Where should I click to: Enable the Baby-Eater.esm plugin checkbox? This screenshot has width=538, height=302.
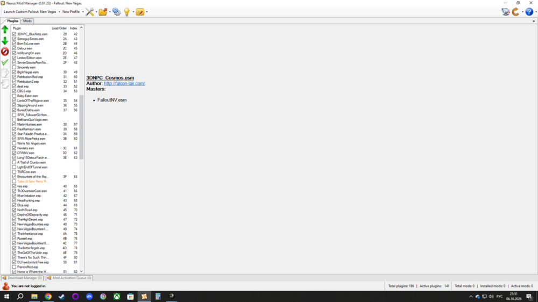pyautogui.click(x=14, y=96)
